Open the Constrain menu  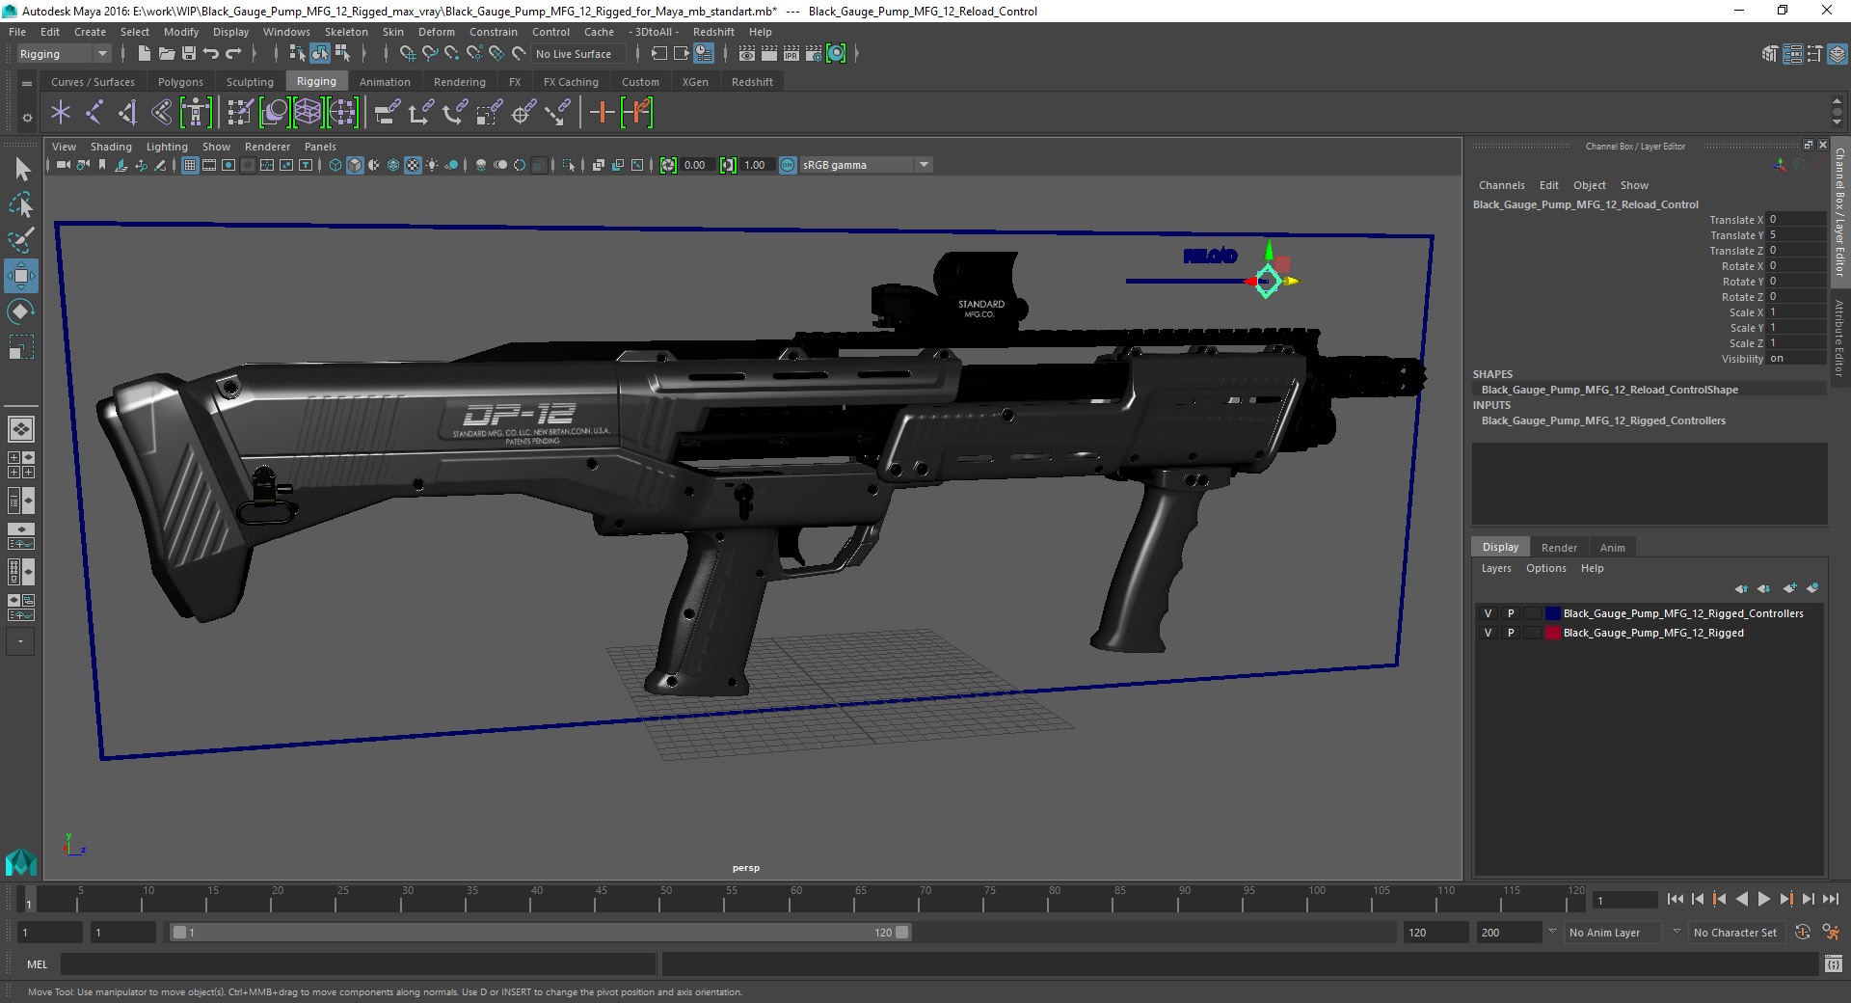(x=494, y=32)
